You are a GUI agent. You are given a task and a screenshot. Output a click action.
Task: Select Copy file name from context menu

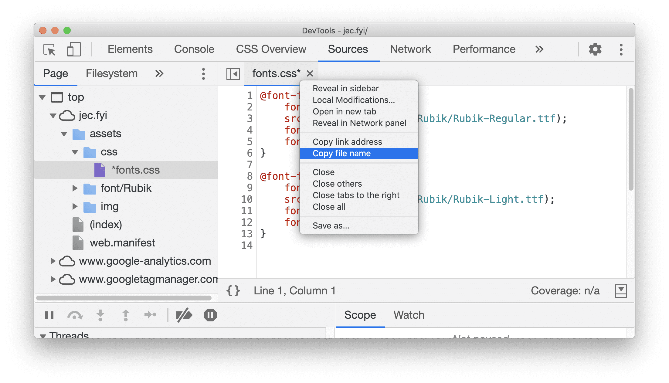(342, 153)
